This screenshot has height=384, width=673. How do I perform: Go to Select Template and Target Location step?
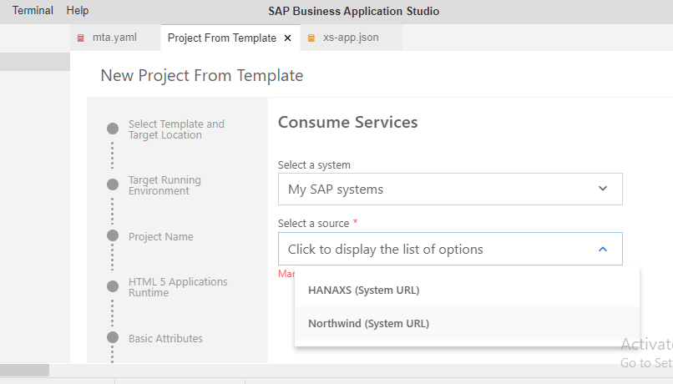[176, 129]
